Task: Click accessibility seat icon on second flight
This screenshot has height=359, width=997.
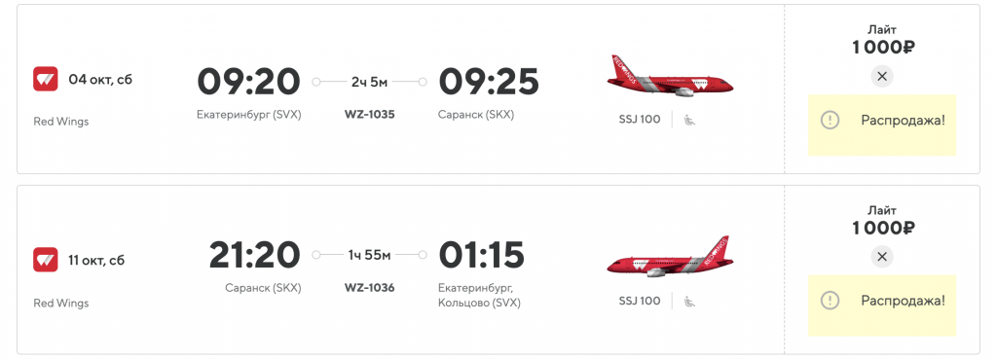Action: (x=689, y=301)
